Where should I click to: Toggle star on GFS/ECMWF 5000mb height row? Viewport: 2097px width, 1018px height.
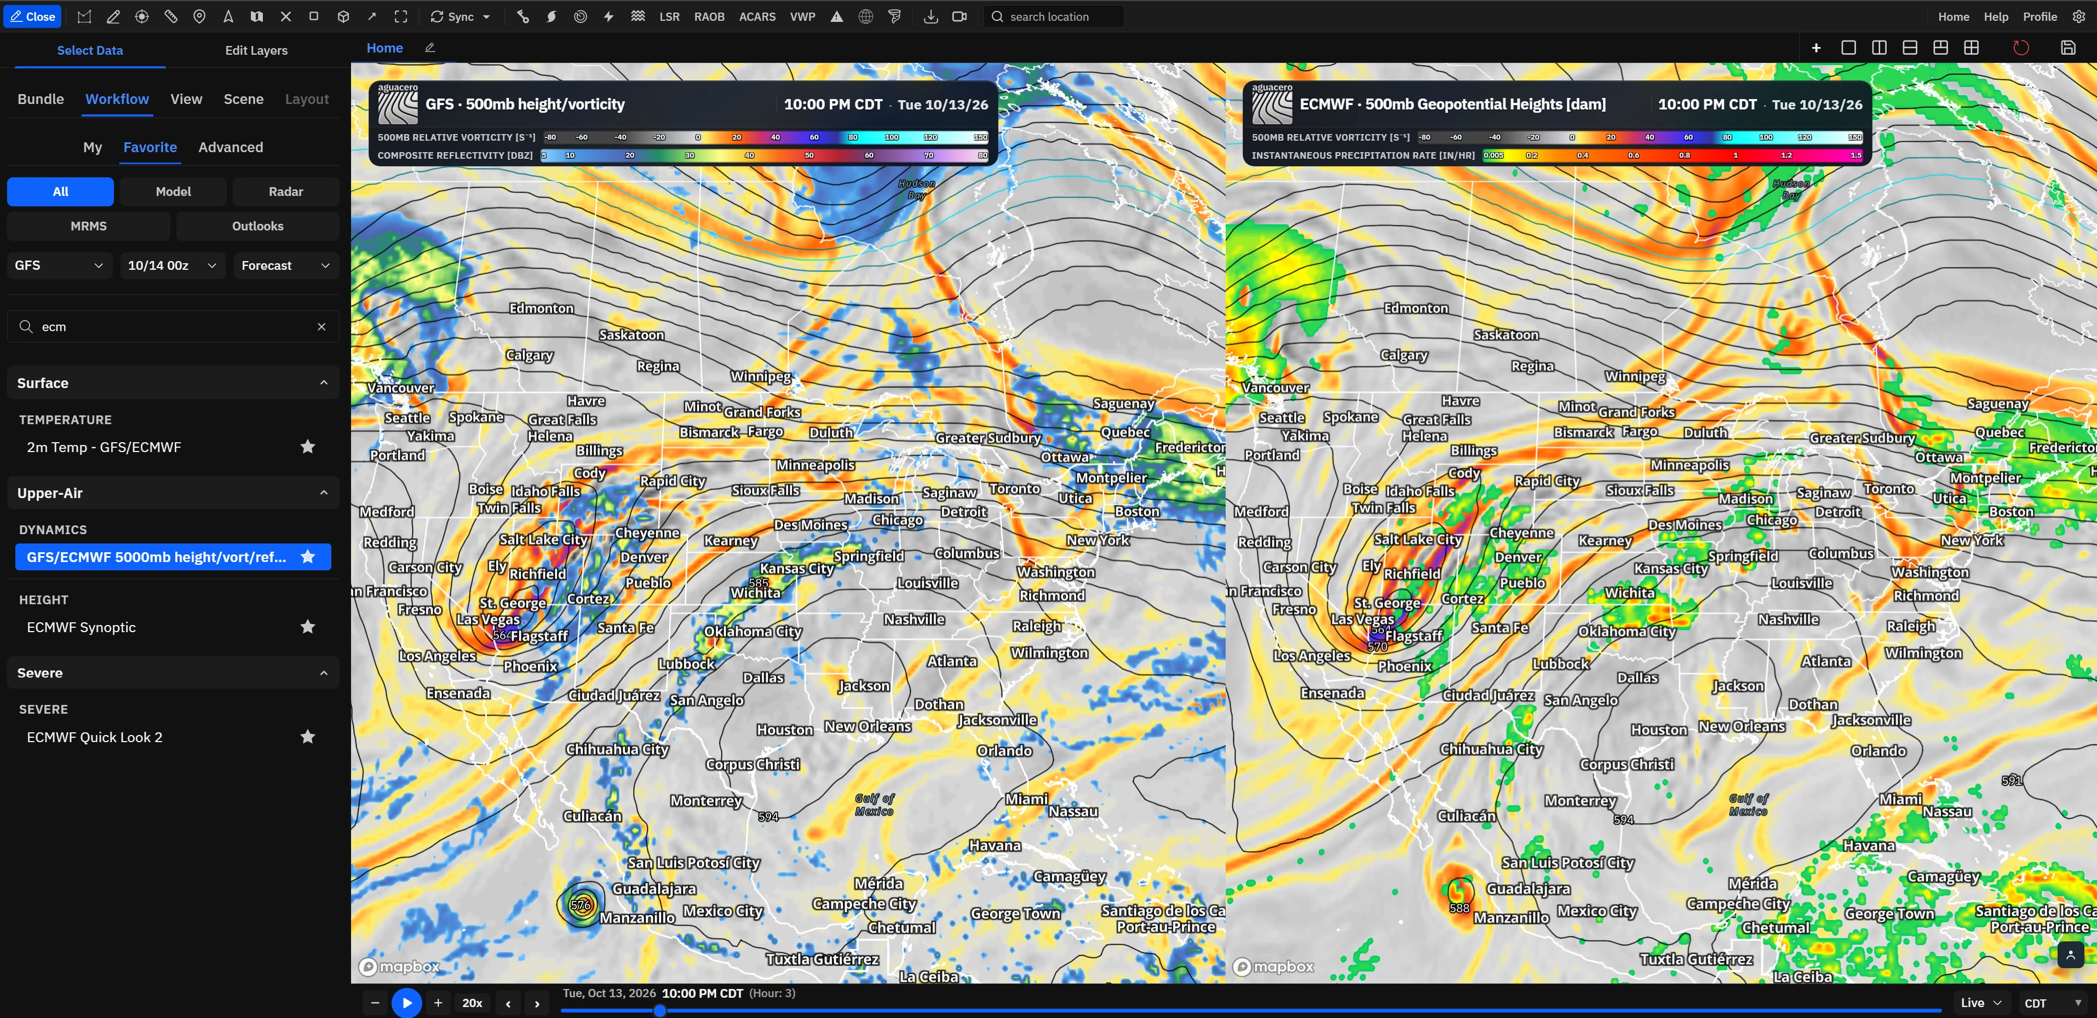click(x=308, y=557)
